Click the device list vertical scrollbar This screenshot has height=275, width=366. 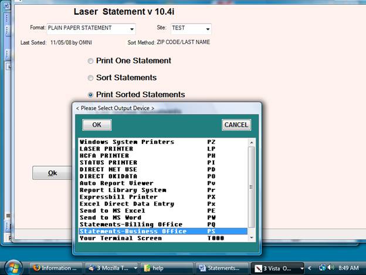(252, 188)
